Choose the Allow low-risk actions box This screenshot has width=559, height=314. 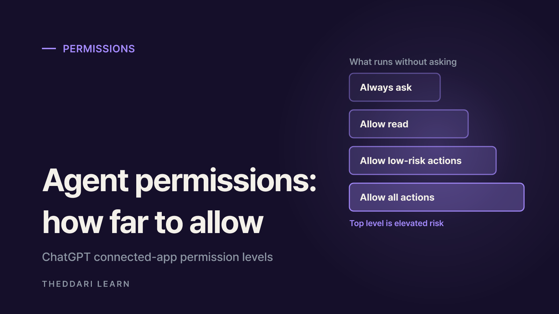click(x=423, y=160)
